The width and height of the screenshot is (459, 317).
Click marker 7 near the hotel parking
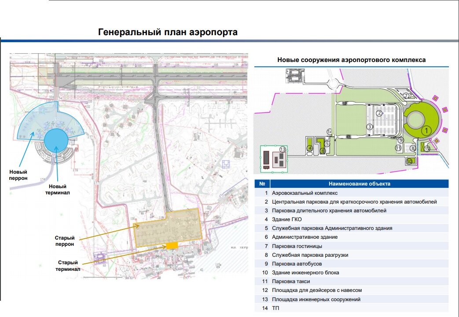pyautogui.click(x=406, y=95)
